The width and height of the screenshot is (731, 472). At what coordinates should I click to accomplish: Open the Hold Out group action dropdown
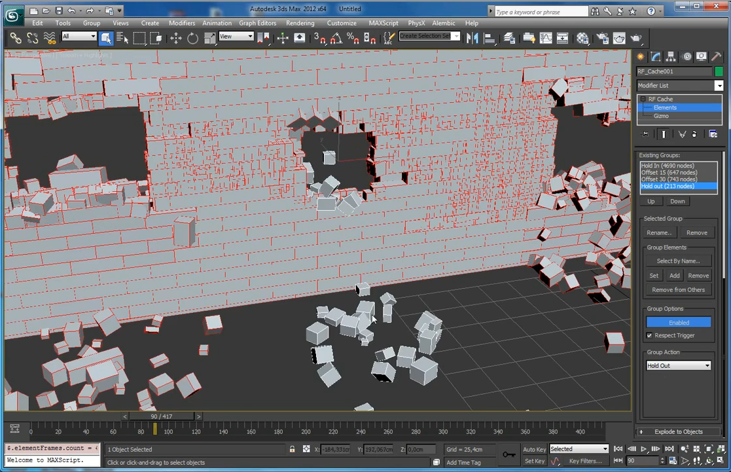[679, 366]
